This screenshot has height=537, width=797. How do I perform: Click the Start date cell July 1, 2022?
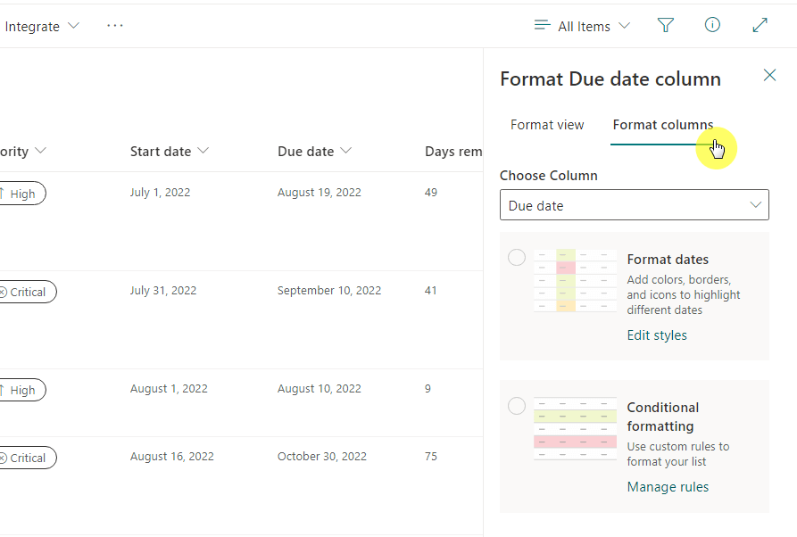click(x=160, y=193)
